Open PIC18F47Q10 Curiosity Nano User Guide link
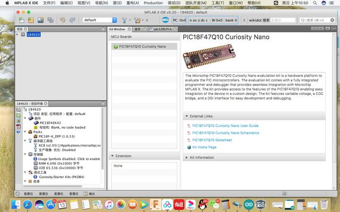 pos(225,126)
